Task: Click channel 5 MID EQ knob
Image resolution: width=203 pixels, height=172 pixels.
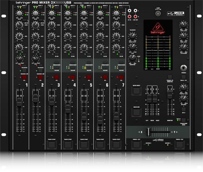Action: pyautogui.click(x=84, y=36)
